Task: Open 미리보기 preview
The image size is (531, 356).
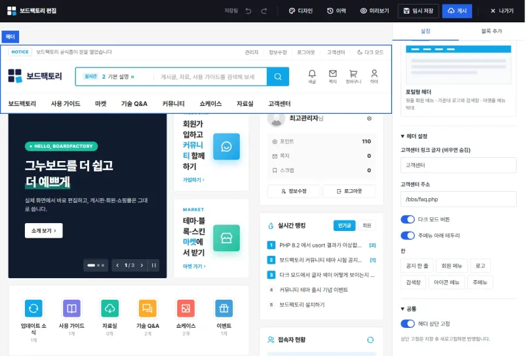Action: point(374,11)
